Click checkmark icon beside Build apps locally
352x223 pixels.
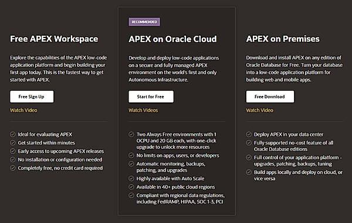pyautogui.click(x=249, y=172)
